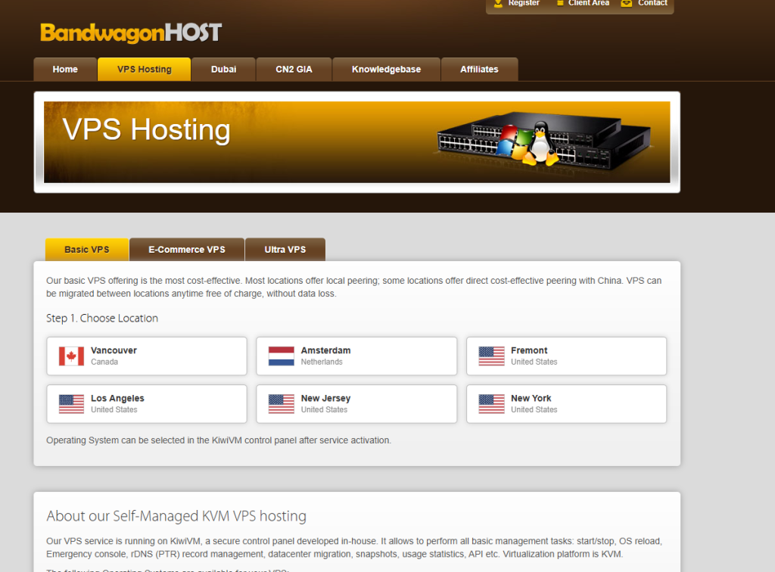775x572 pixels.
Task: Click the 'VPS Hosting' banner title
Action: (x=146, y=130)
